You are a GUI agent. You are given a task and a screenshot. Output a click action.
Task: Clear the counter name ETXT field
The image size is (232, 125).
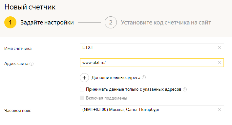pyautogui.click(x=220, y=48)
